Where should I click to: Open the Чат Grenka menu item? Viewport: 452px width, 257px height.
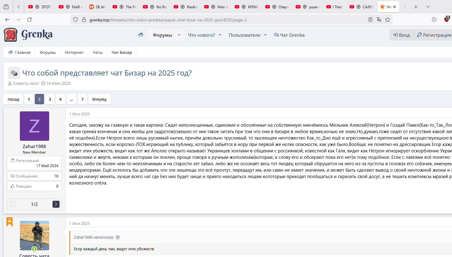(289, 35)
